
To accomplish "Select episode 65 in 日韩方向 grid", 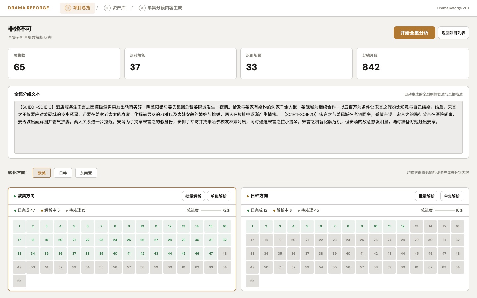I will [x=252, y=281].
